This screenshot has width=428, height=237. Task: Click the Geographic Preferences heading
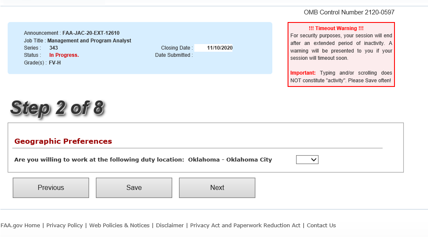[x=63, y=141]
